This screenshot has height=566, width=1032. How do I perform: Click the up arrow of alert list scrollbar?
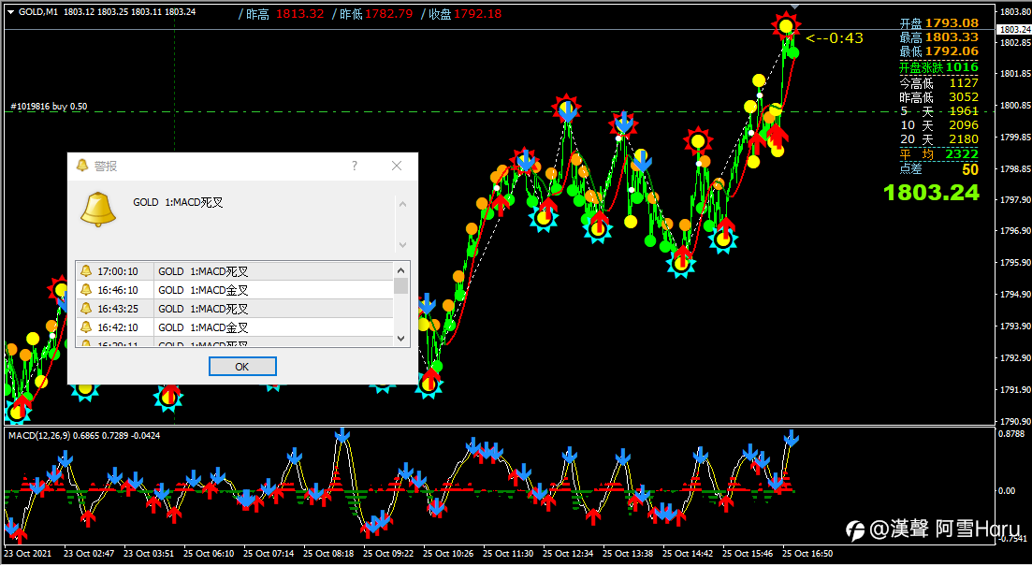[400, 269]
